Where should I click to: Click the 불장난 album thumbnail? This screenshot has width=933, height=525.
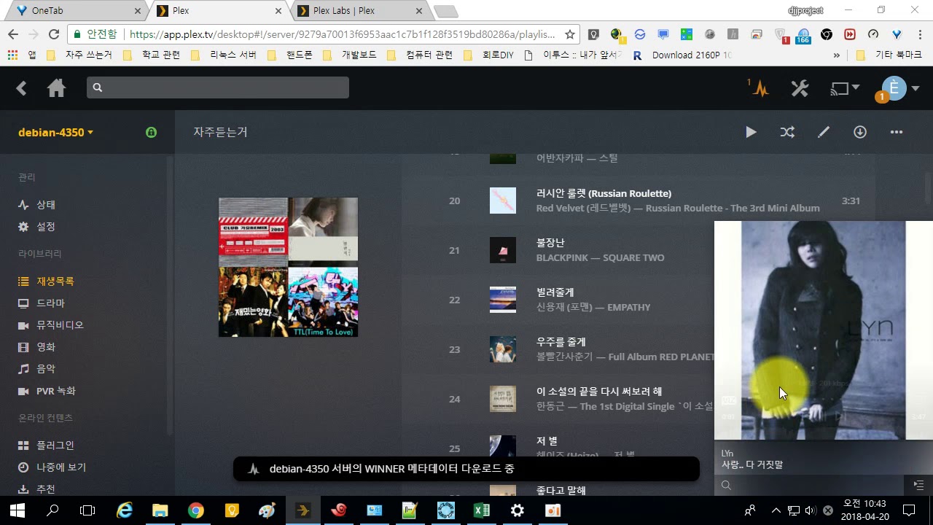click(x=503, y=250)
